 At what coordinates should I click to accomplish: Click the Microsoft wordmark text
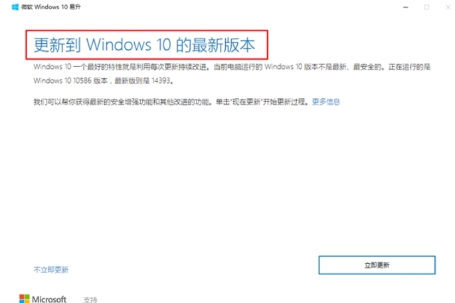coord(49,299)
